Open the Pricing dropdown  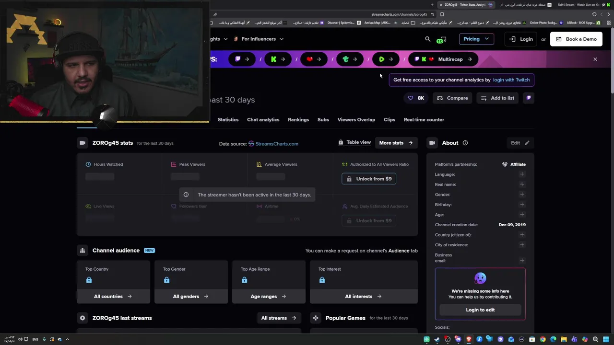coord(476,39)
